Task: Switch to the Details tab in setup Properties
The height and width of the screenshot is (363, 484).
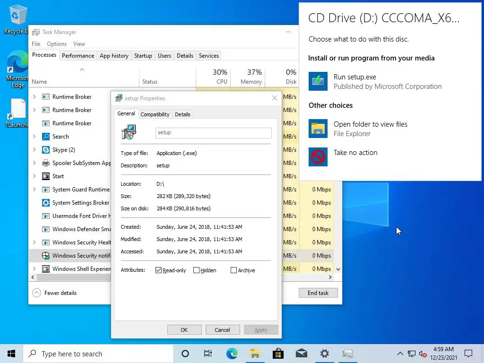Action: pos(182,114)
